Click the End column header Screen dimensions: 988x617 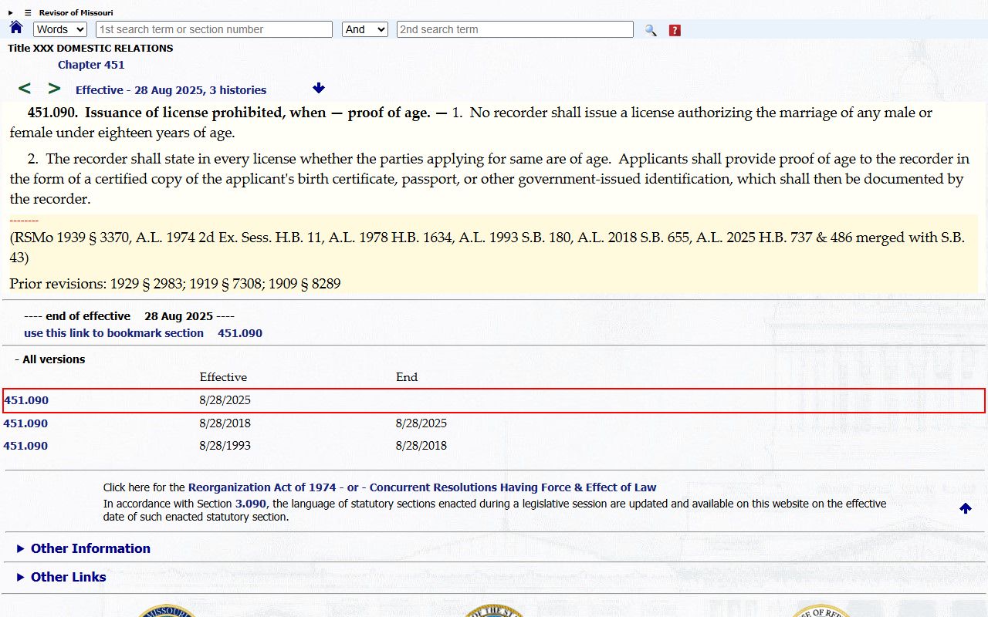pyautogui.click(x=407, y=377)
